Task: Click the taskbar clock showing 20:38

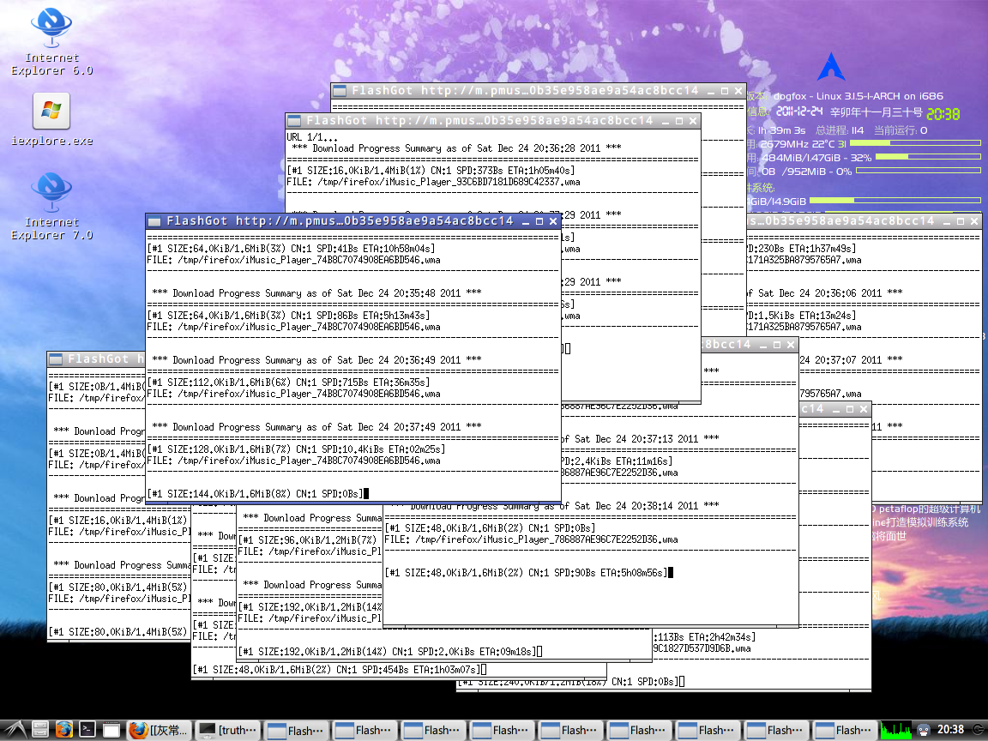Action: pos(950,730)
